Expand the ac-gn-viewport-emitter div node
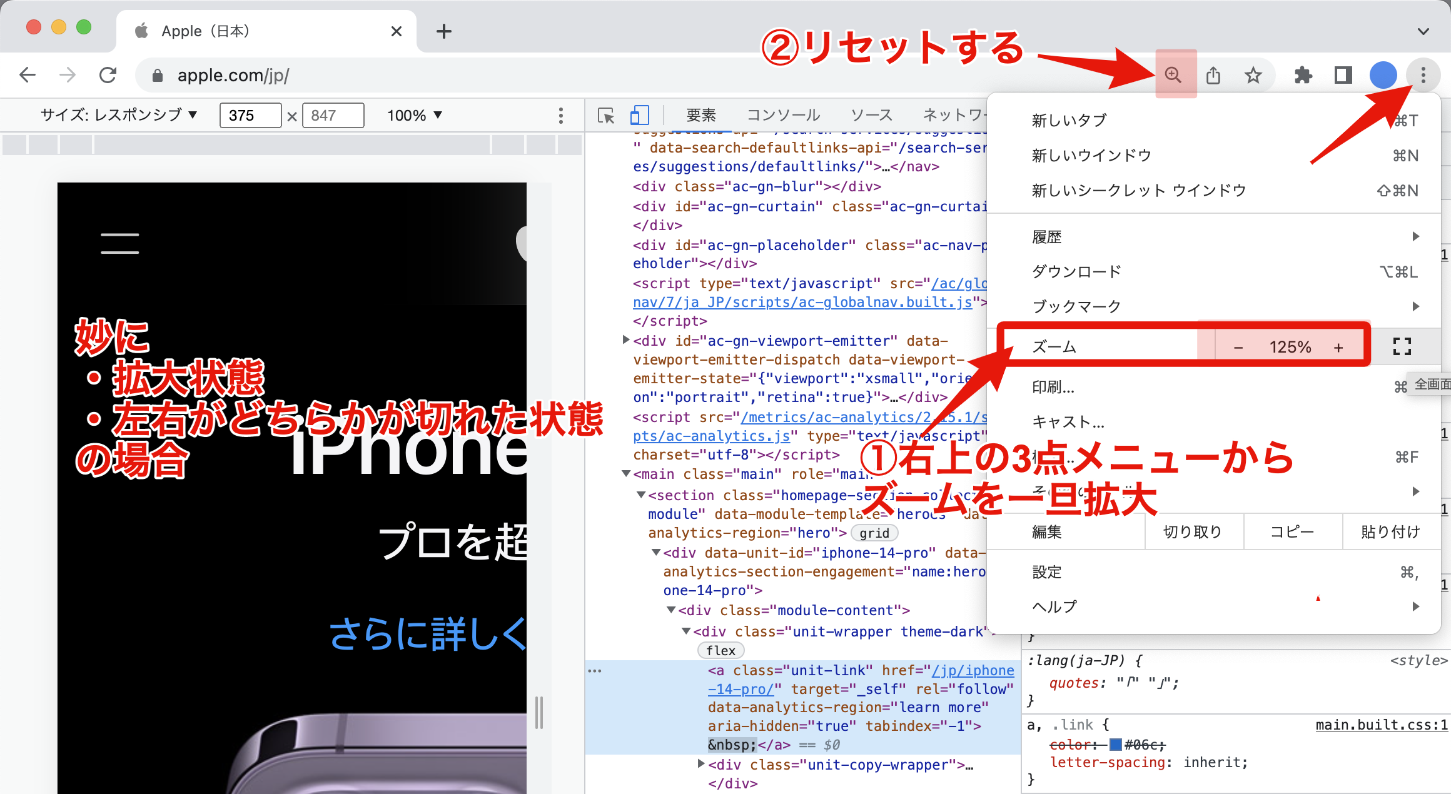 click(625, 340)
